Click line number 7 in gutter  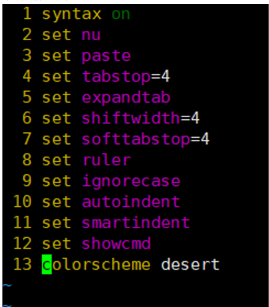click(27, 138)
